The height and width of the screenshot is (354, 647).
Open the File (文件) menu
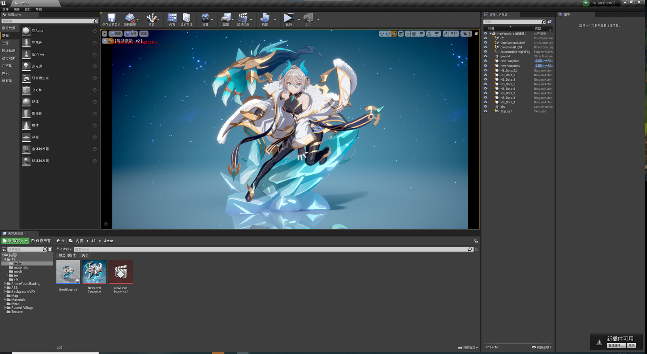tap(6, 9)
